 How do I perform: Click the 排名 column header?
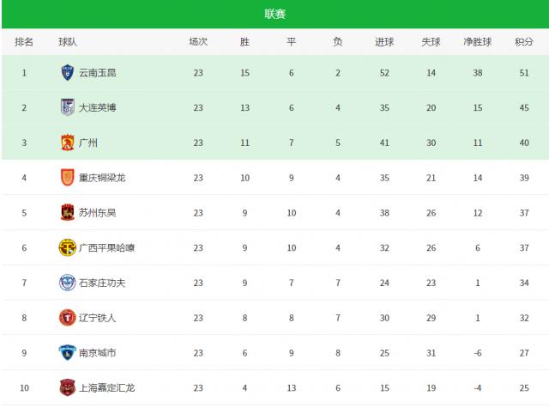[24, 41]
